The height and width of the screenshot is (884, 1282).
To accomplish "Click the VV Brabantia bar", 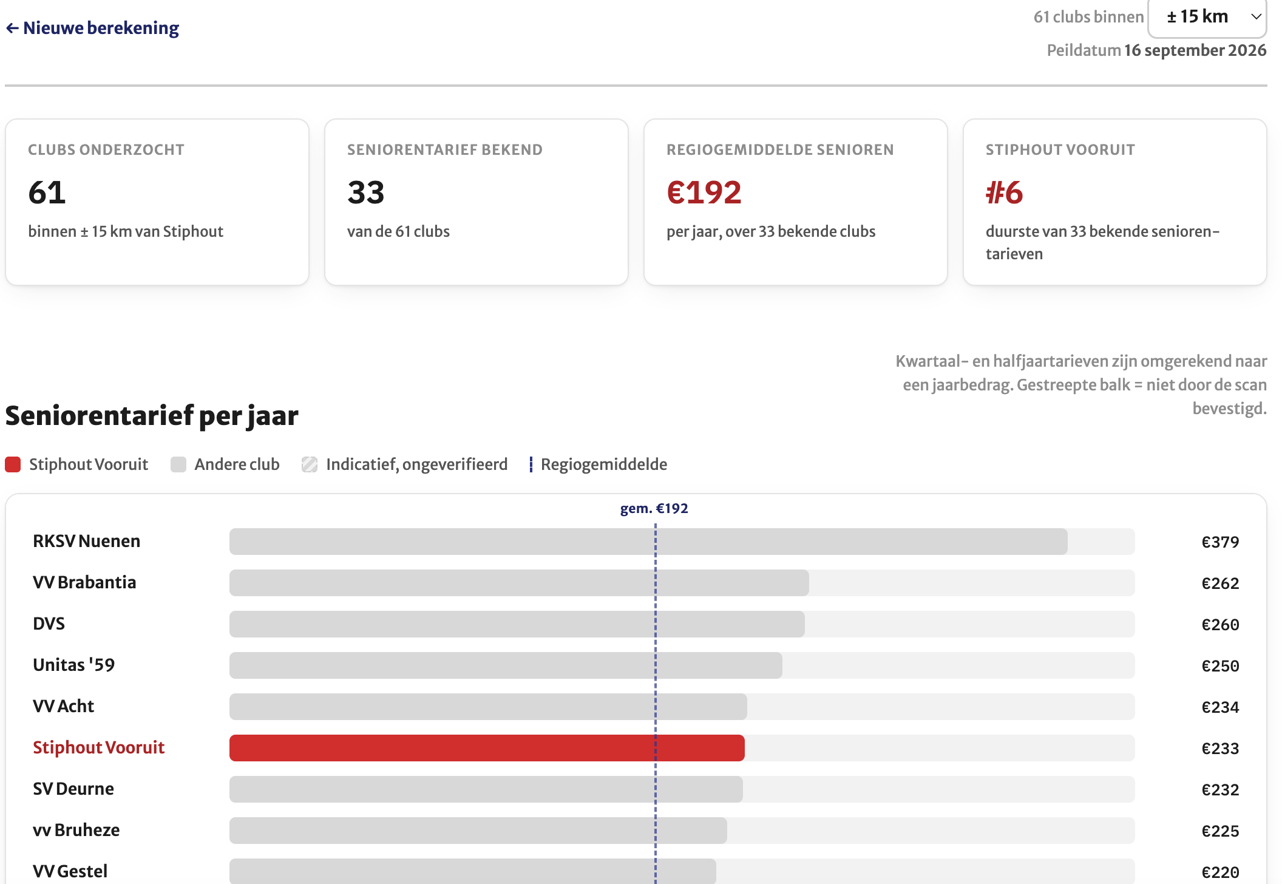I will [519, 583].
